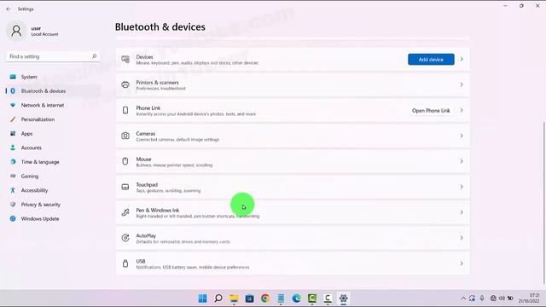546x307 pixels.
Task: Expand the Pen & Windows Ink chevron
Action: click(462, 212)
